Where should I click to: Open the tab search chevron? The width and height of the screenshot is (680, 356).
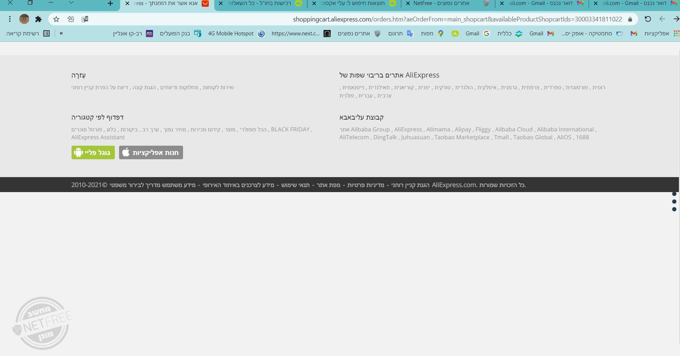tap(71, 3)
